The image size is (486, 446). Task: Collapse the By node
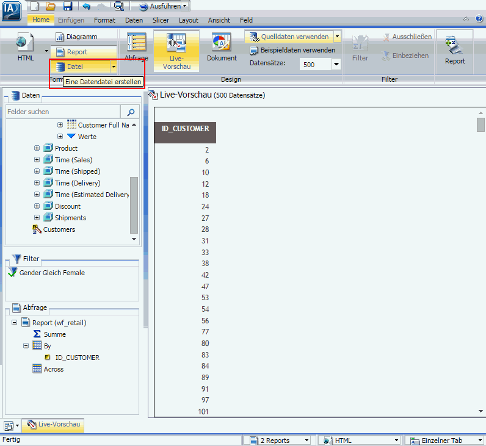pos(26,346)
